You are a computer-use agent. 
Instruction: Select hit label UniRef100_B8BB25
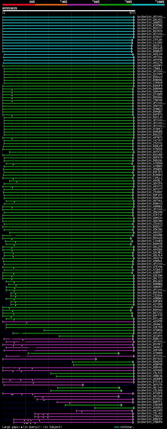pyautogui.click(x=150, y=51)
